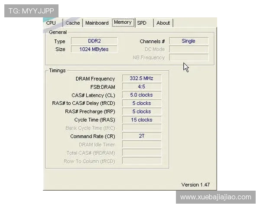The image size is (260, 208).
Task: Select the Mainboard tab
Action: (x=97, y=23)
